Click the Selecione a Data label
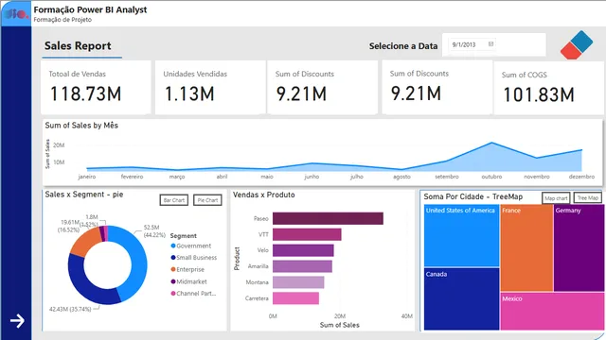Screen dimensions: 606x340 [x=403, y=46]
